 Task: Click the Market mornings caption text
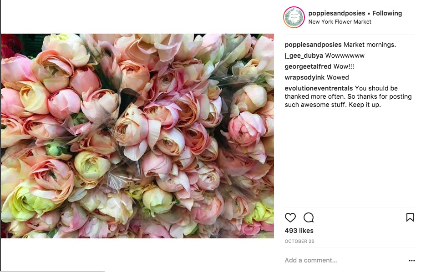tap(370, 45)
